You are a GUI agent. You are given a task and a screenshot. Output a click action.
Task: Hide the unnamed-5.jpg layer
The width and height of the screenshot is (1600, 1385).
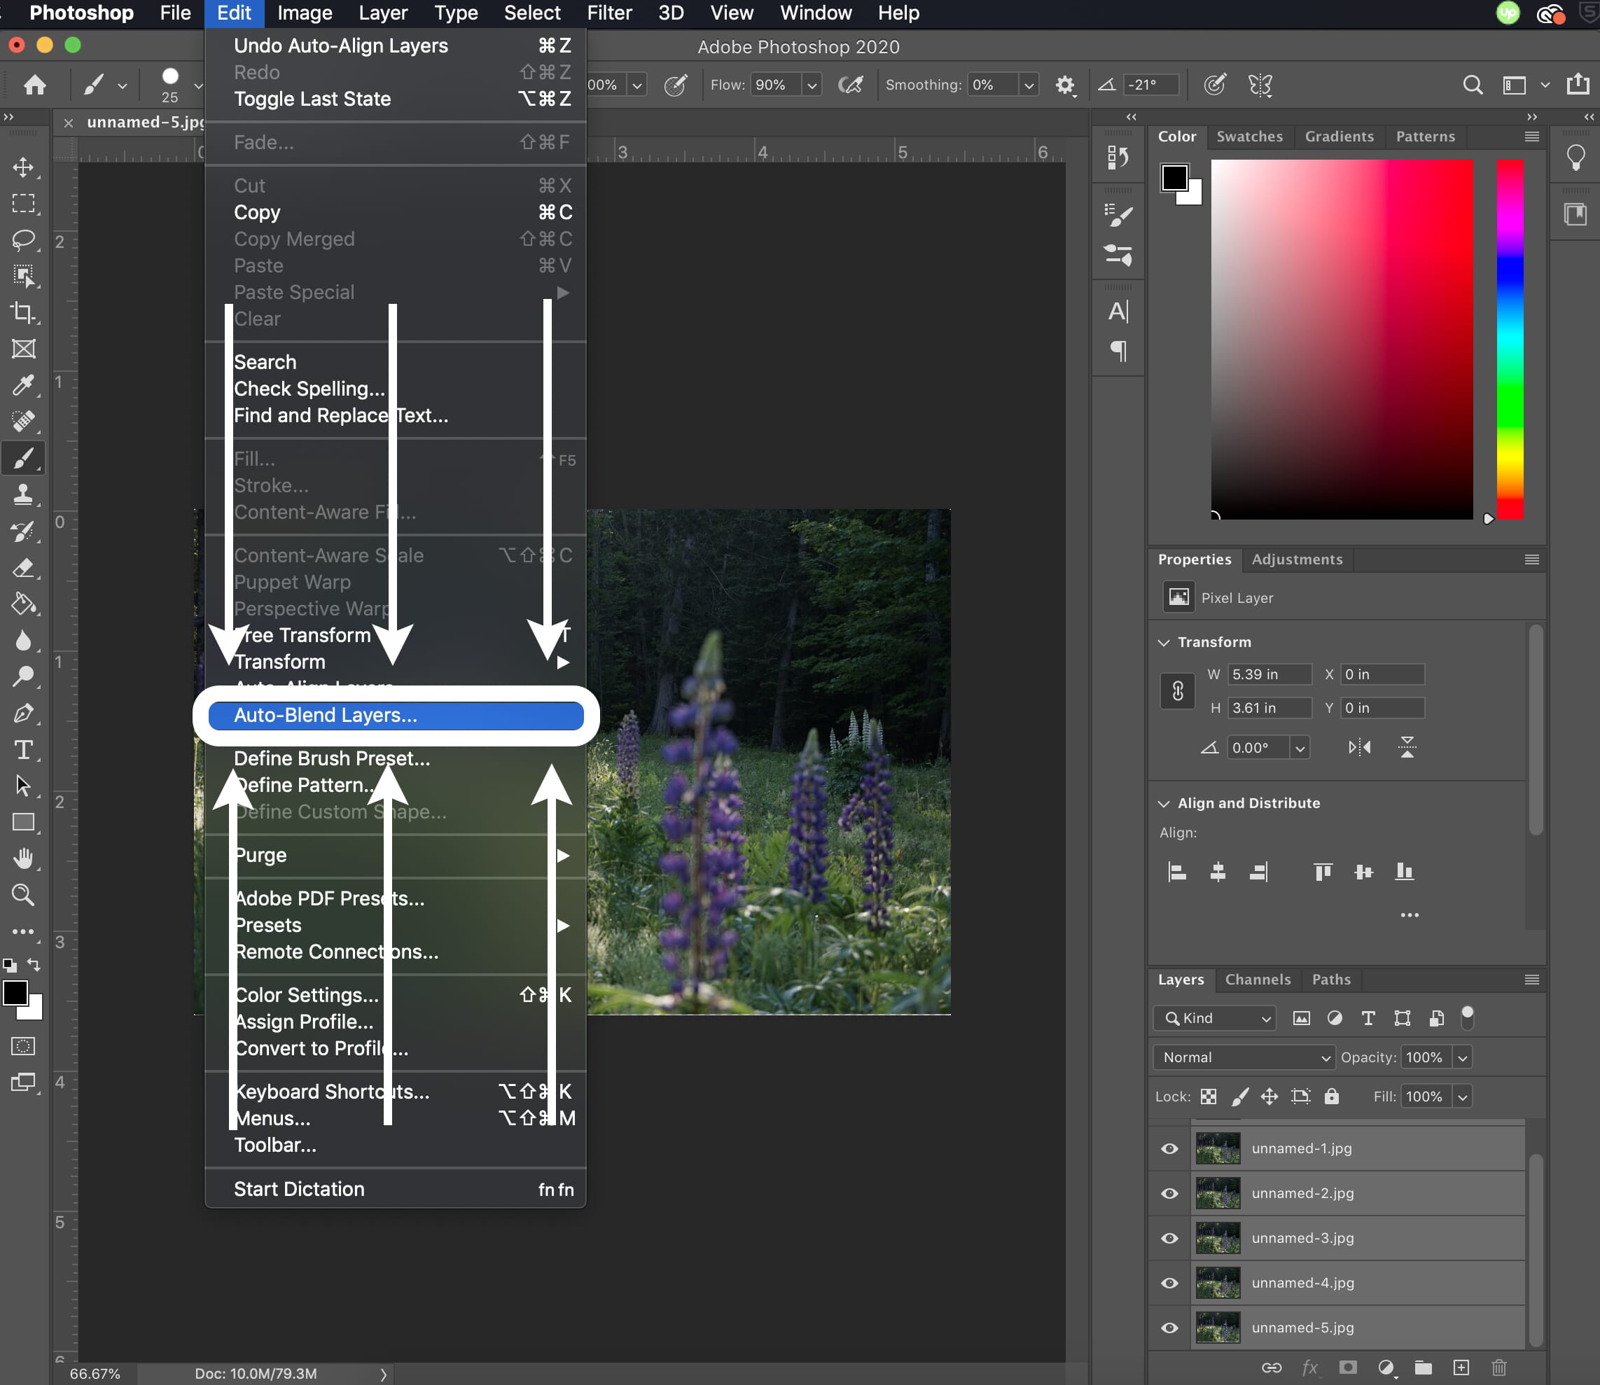tap(1169, 1328)
